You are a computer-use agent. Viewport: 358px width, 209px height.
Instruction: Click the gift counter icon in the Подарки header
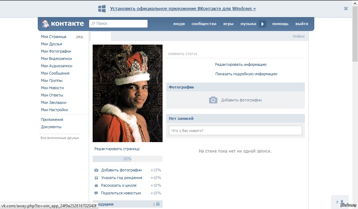(x=158, y=204)
